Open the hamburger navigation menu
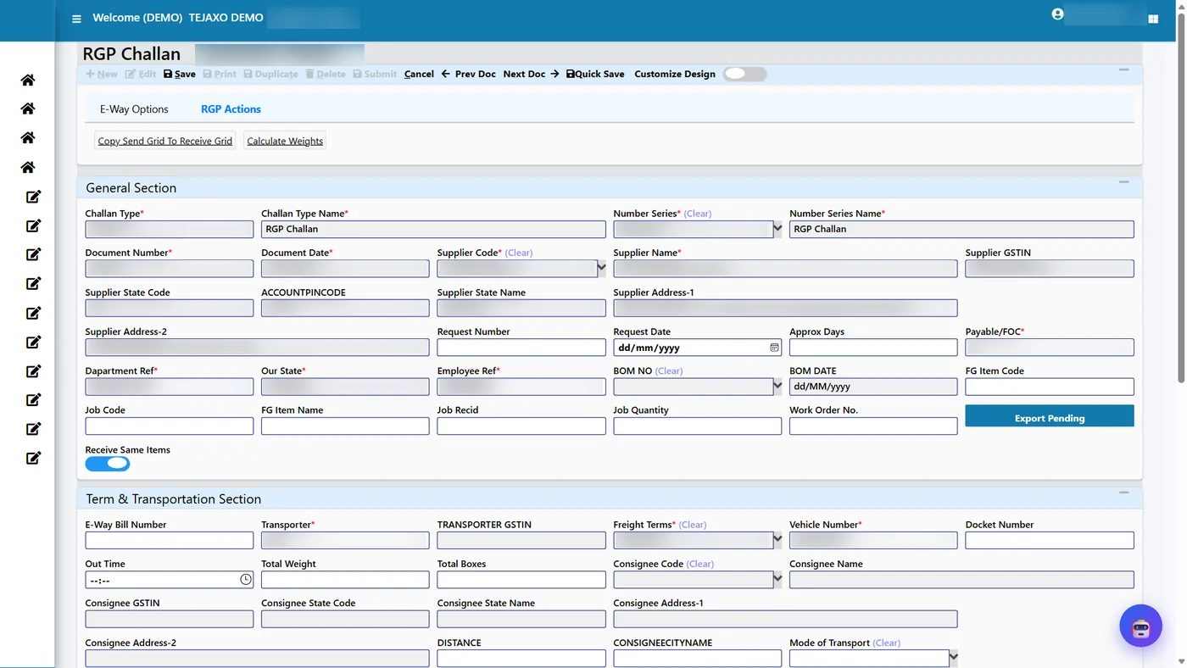1187x668 pixels. [x=76, y=19]
